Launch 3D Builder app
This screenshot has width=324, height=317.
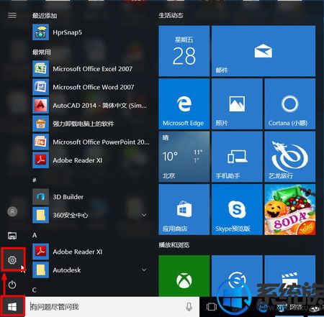[91, 197]
